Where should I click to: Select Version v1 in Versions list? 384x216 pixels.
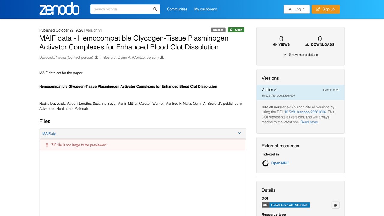pos(301,92)
